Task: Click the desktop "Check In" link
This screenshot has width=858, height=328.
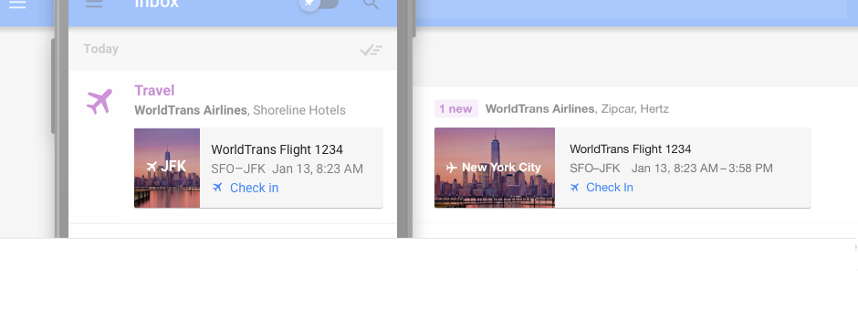Action: [x=610, y=187]
